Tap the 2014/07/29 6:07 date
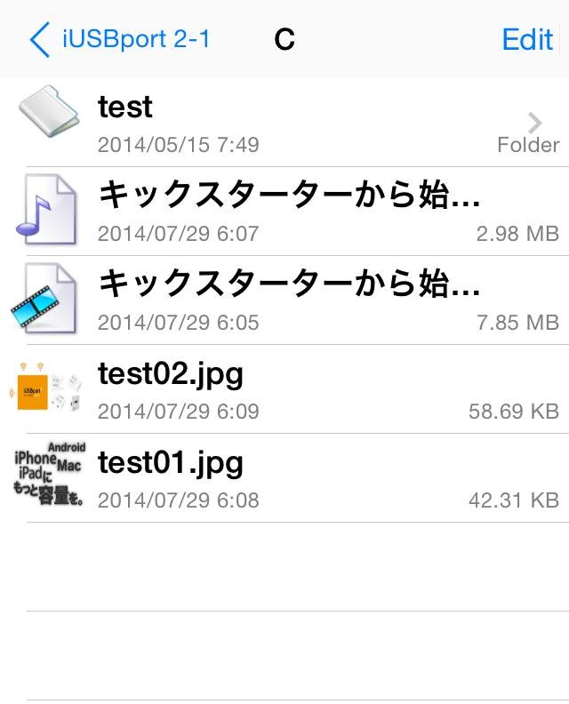Viewport: 569px width, 704px height. point(179,234)
